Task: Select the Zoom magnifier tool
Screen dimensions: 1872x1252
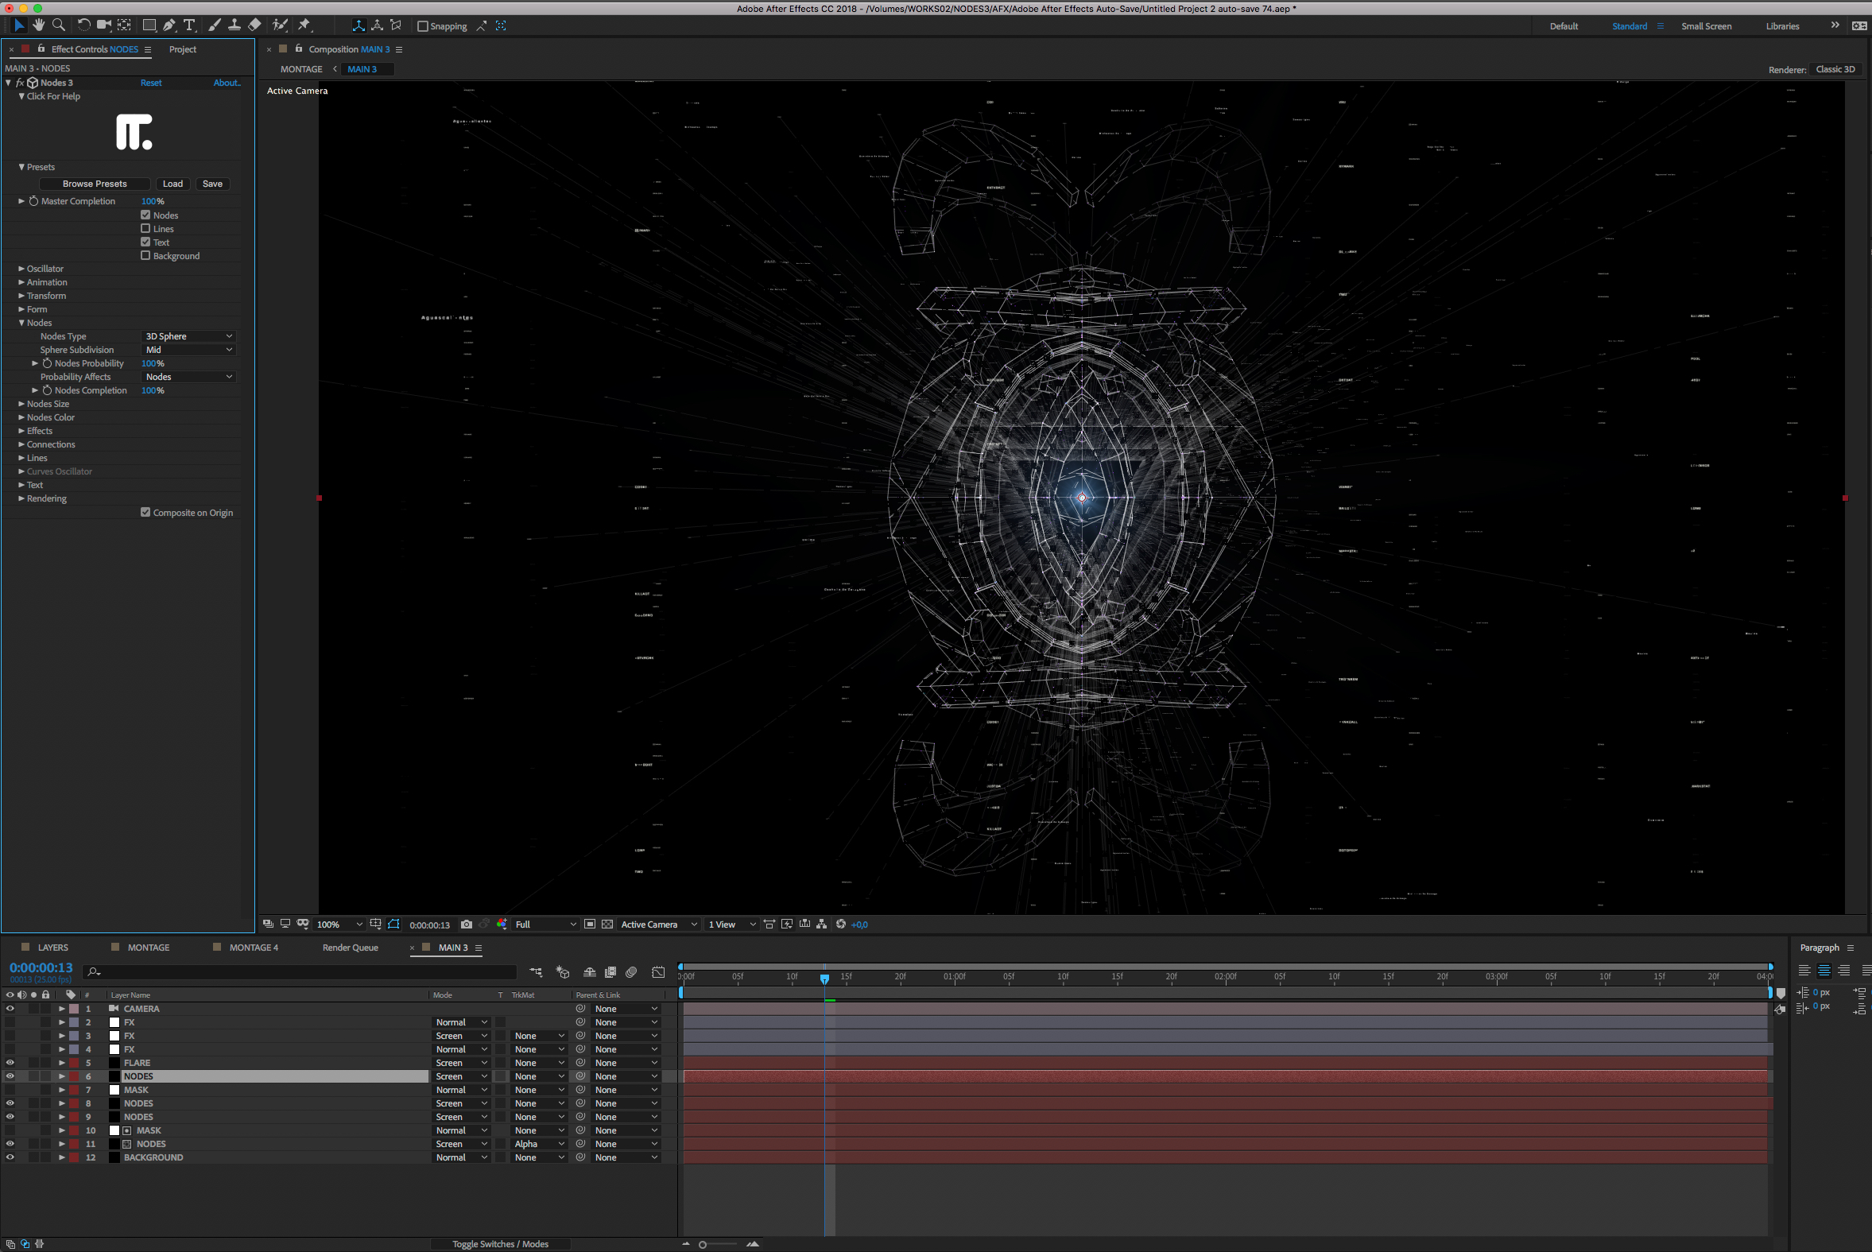Action: (x=58, y=25)
